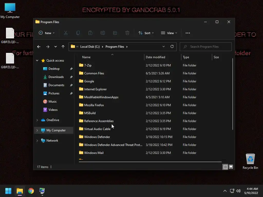This screenshot has width=263, height=197.
Task: Click the volume speaker tray icon
Action: 238,191
